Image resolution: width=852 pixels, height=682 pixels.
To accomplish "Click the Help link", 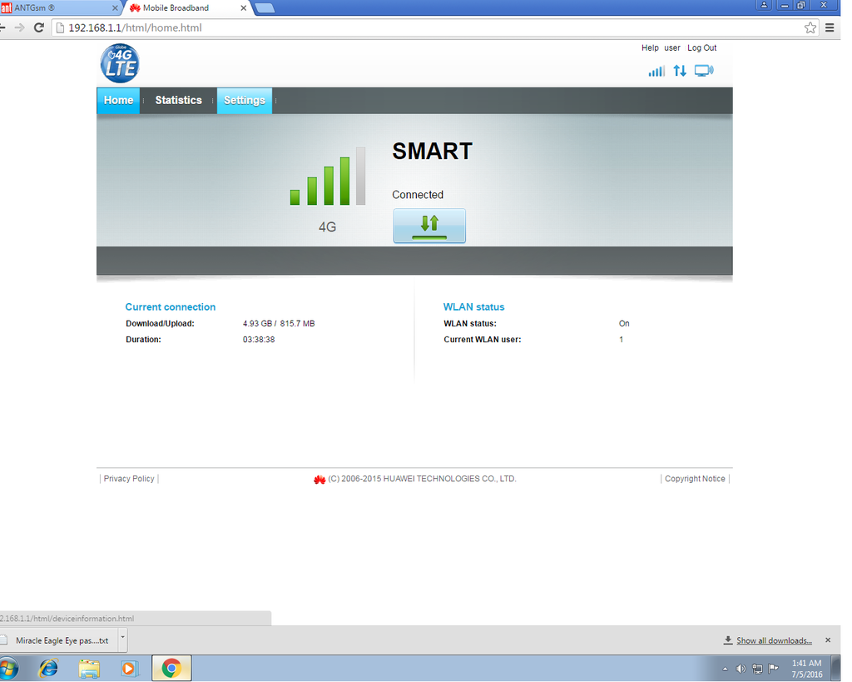I will (x=650, y=48).
